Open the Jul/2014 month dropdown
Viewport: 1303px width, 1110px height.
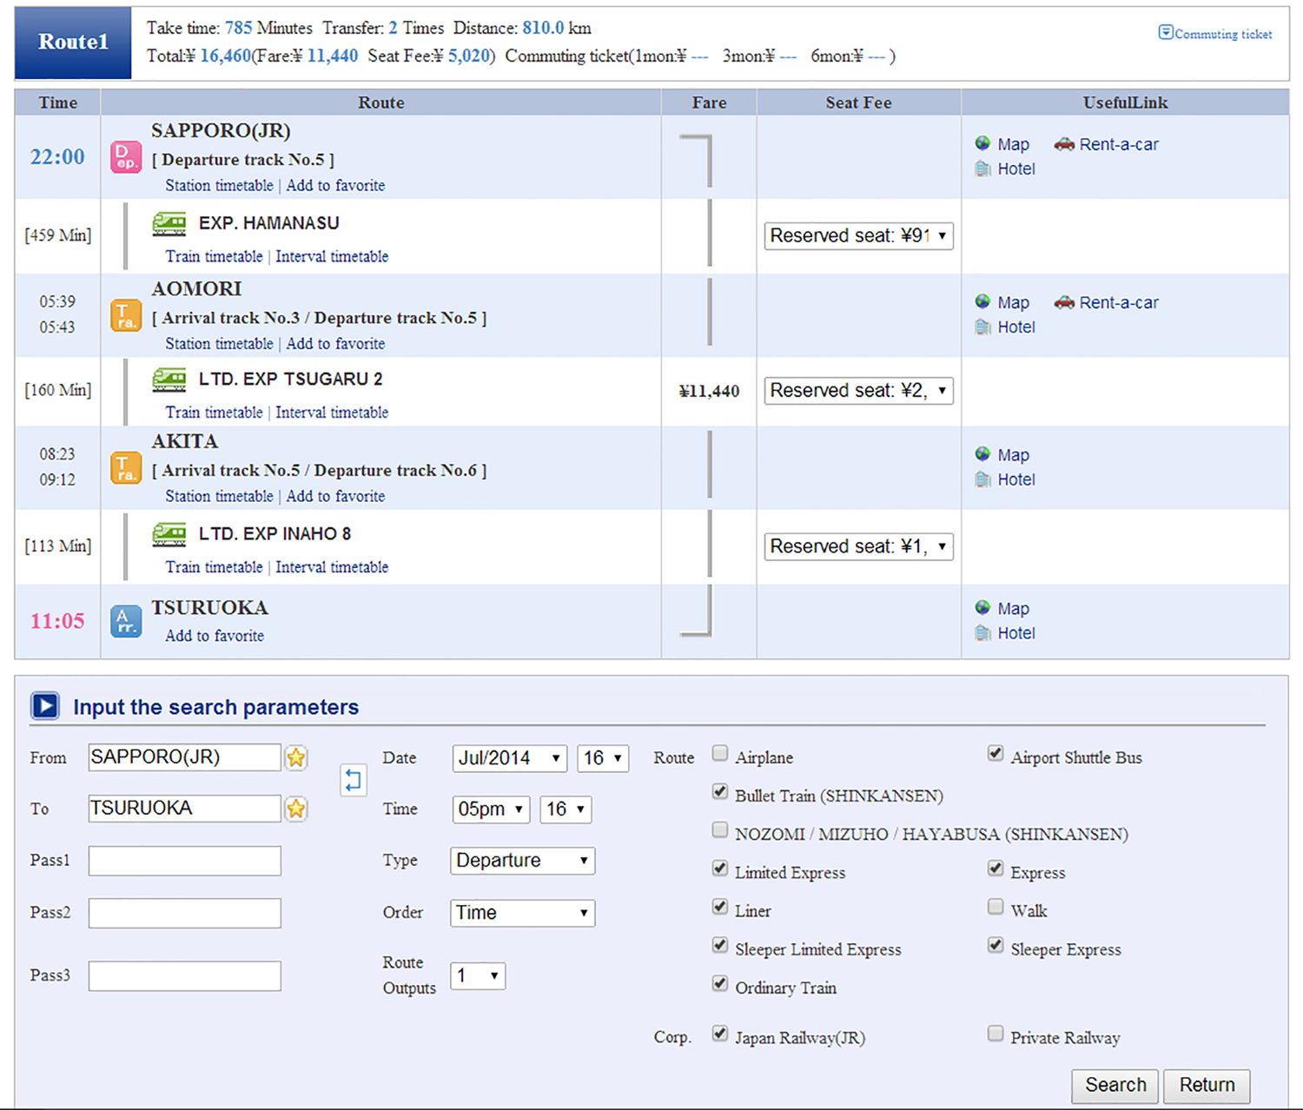point(509,758)
